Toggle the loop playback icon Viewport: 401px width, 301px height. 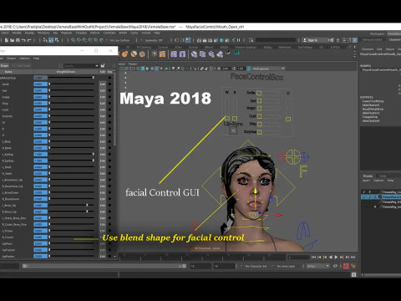tap(335, 266)
